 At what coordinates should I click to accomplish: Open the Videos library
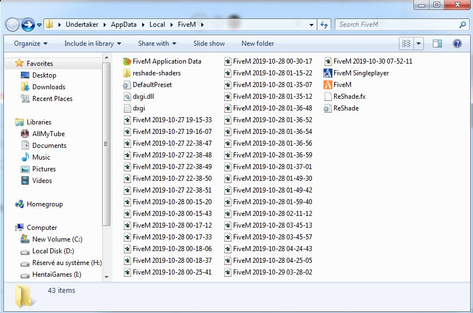[x=42, y=181]
